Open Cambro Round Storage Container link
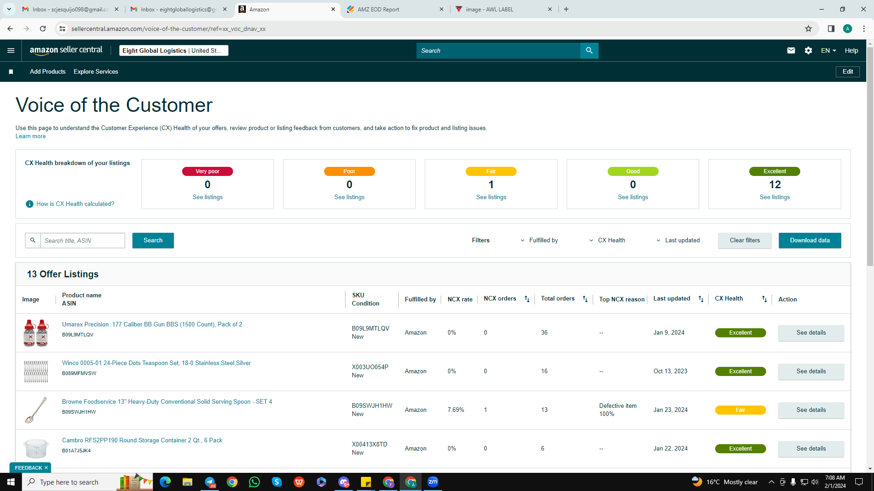 pyautogui.click(x=142, y=441)
